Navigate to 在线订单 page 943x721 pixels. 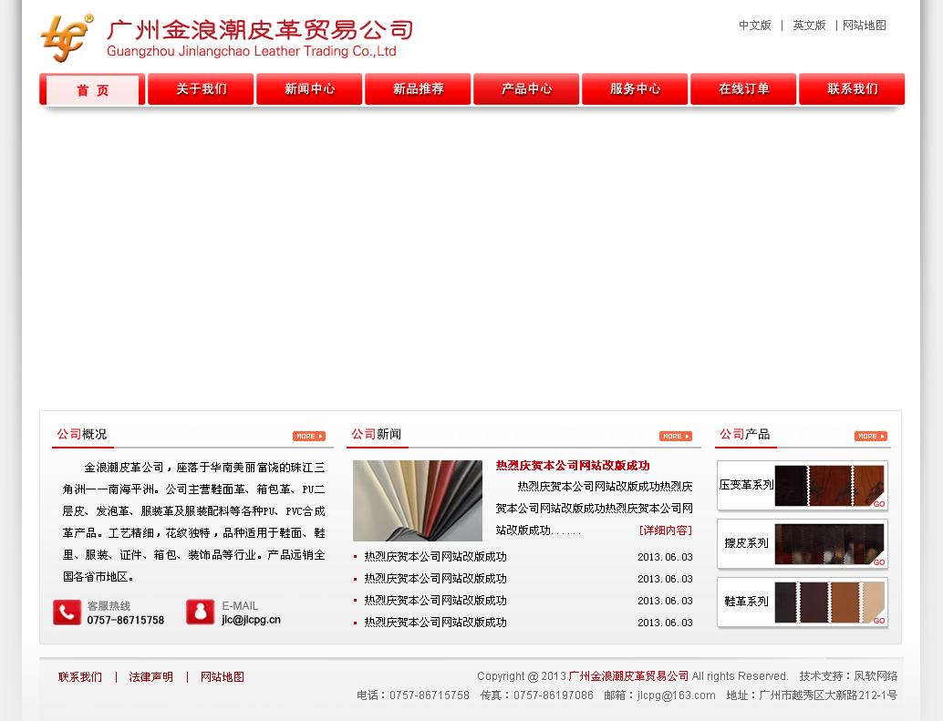[x=743, y=89]
